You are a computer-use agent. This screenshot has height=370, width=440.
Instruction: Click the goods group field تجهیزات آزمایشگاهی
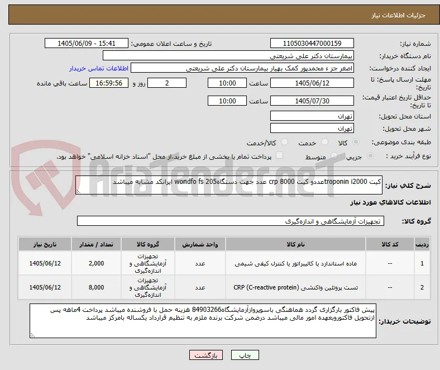(x=231, y=221)
